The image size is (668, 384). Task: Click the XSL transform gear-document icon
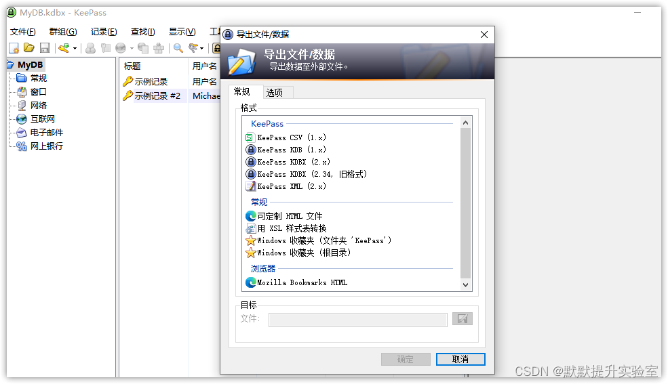pos(250,229)
